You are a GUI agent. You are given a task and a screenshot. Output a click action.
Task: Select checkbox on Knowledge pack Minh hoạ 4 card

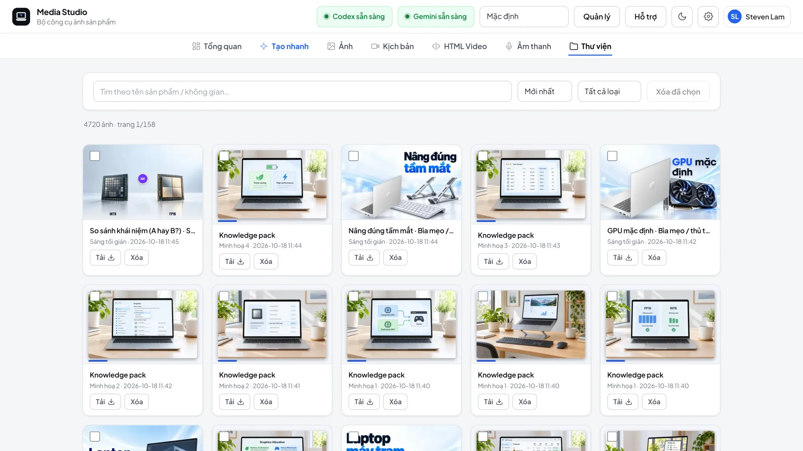coord(224,156)
